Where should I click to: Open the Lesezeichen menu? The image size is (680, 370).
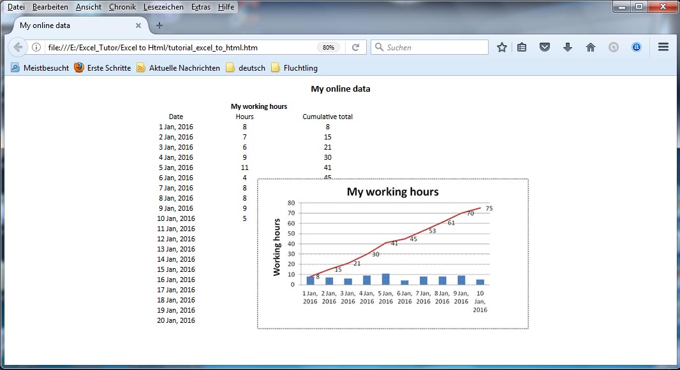click(163, 7)
